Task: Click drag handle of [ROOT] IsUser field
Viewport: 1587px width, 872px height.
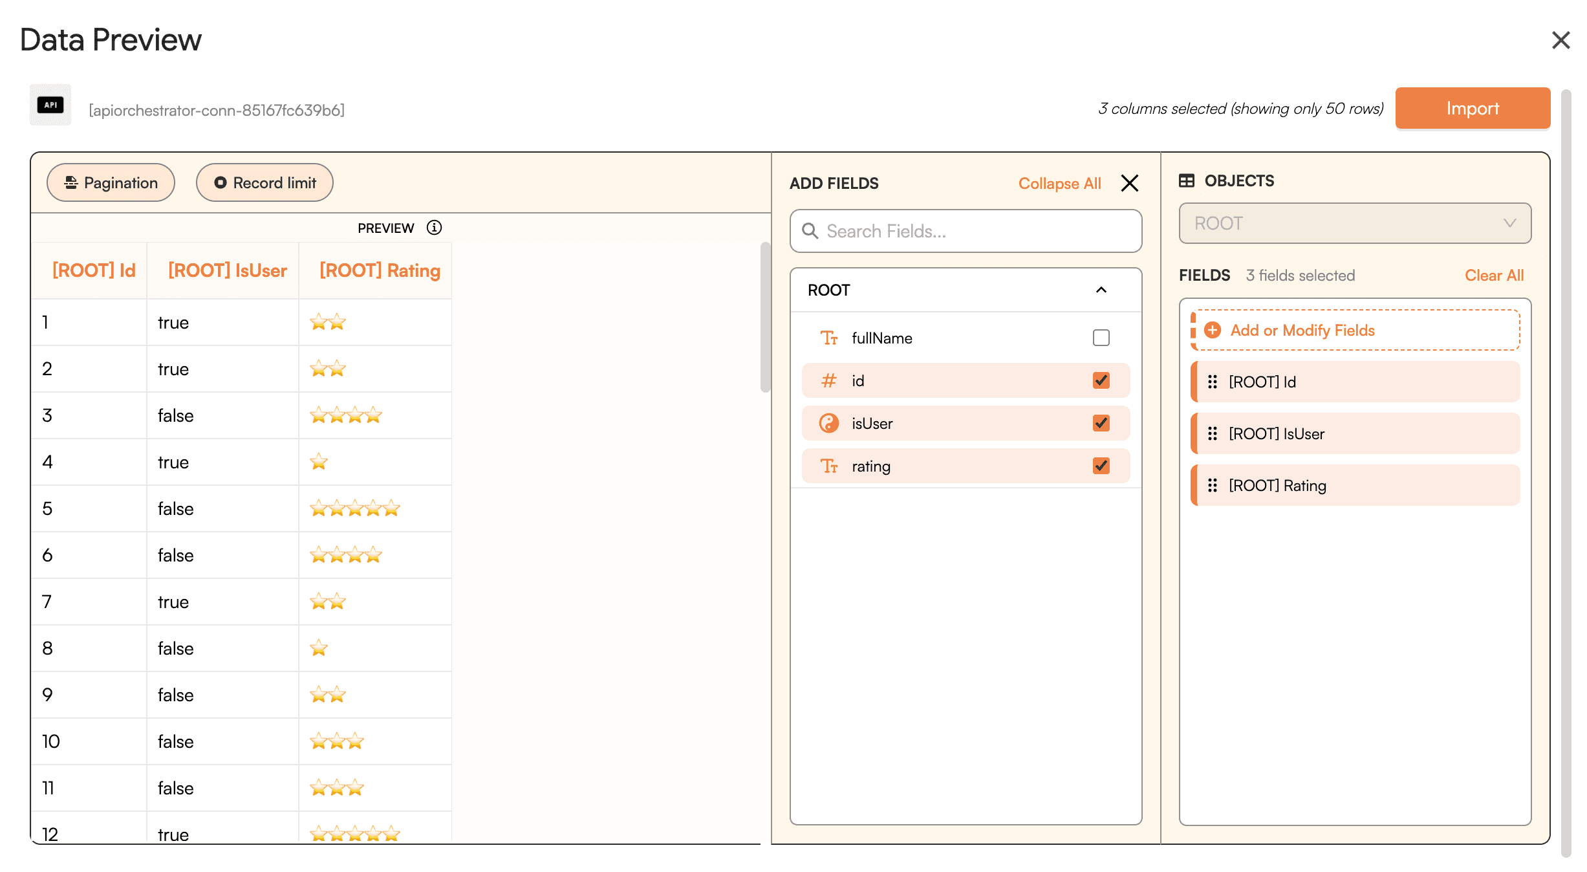Action: click(x=1213, y=433)
